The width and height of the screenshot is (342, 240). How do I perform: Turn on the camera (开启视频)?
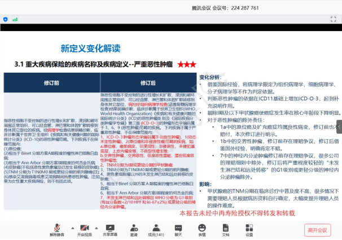click(x=84, y=229)
